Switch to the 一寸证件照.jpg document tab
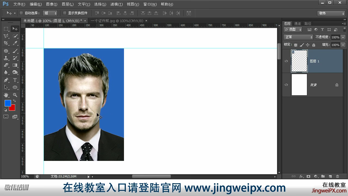Screen dimensions: 348x196 coord(117,21)
